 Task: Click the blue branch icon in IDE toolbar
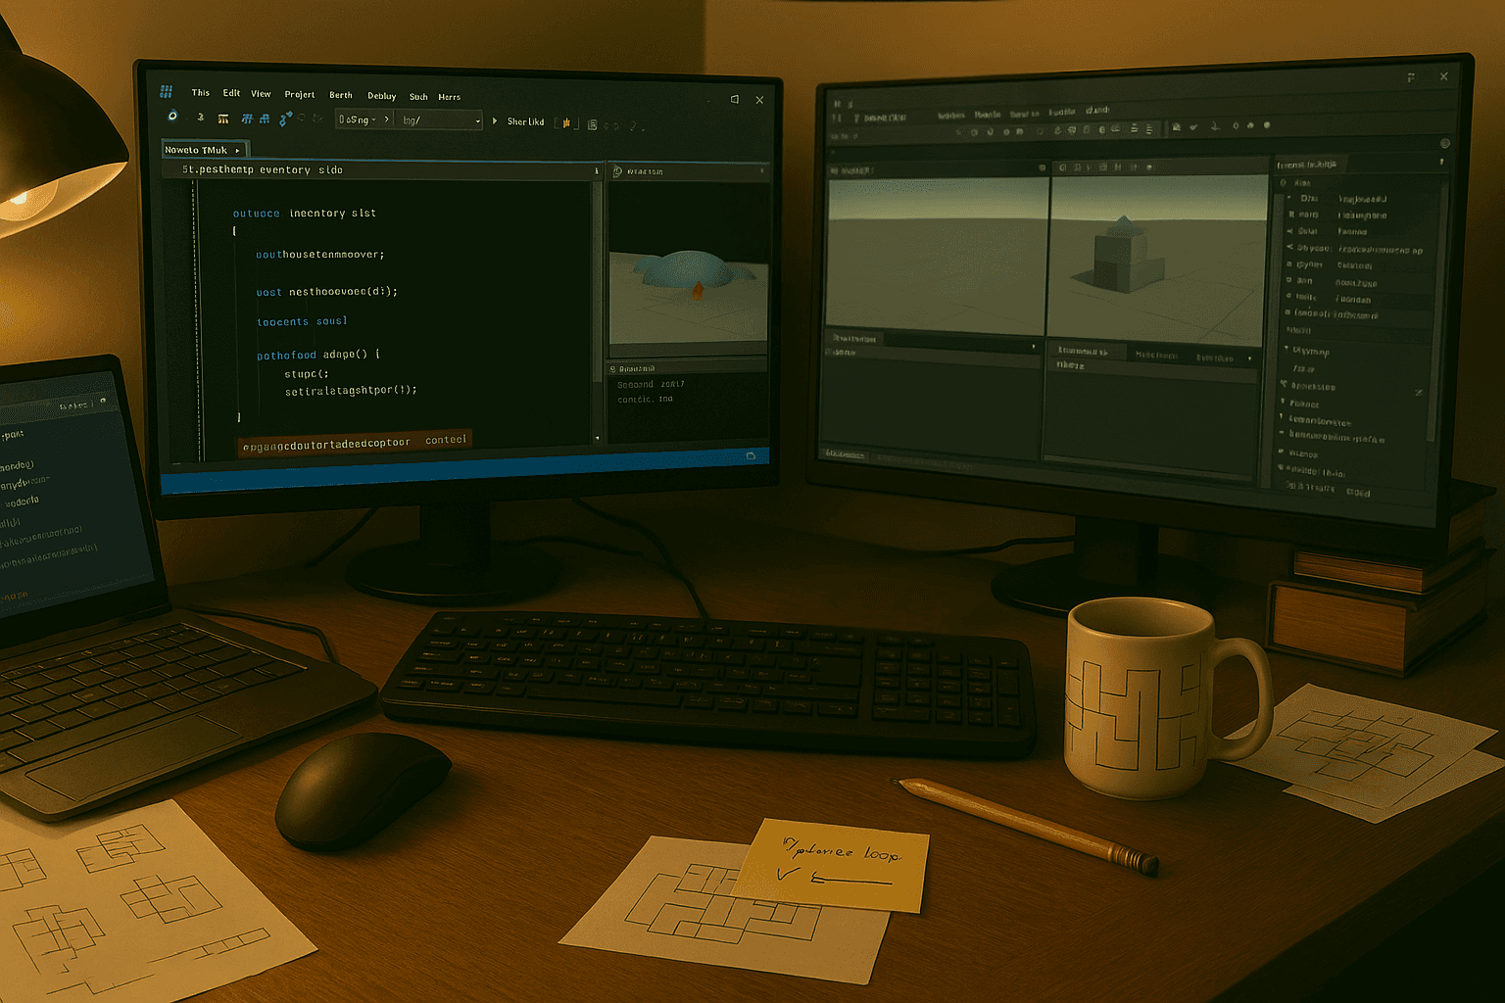[285, 119]
